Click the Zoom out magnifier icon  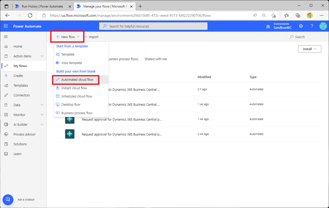click(x=264, y=15)
